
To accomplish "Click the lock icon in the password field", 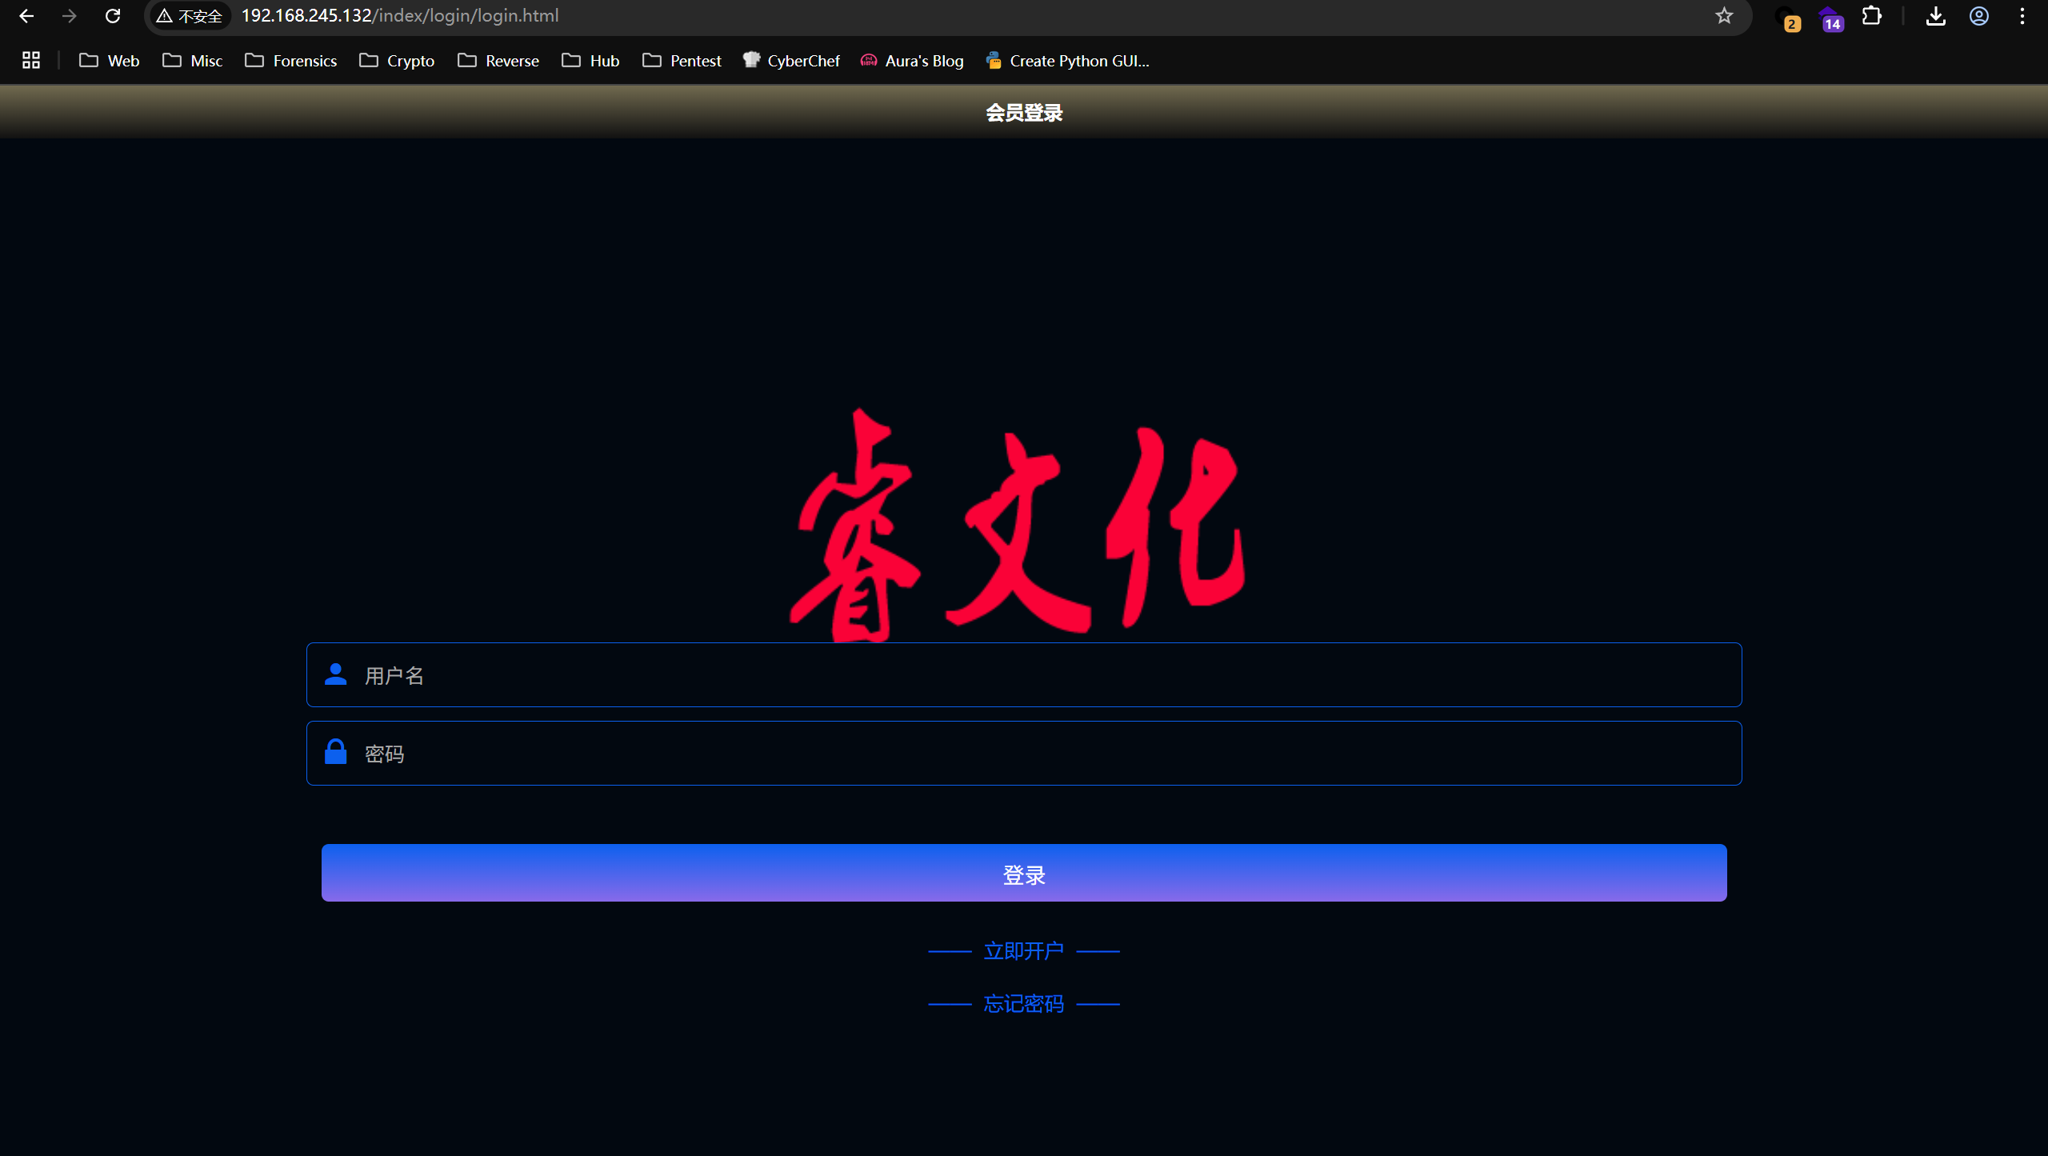I will (x=336, y=752).
